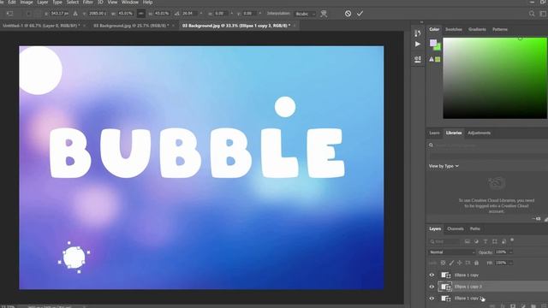Switch to warp mode icon in options bar
The width and height of the screenshot is (548, 308).
[x=324, y=14]
